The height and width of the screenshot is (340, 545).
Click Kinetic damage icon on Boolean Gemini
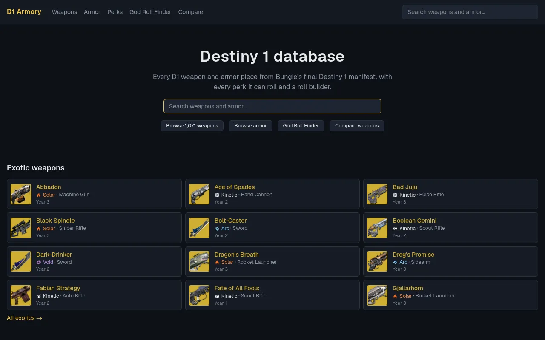click(395, 229)
